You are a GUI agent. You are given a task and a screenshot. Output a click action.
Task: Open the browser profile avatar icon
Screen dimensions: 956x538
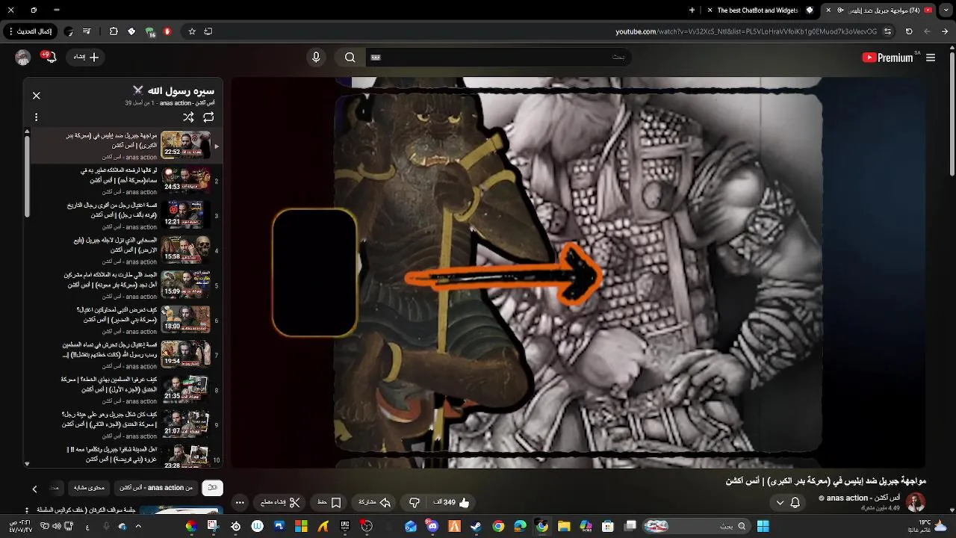tap(69, 31)
